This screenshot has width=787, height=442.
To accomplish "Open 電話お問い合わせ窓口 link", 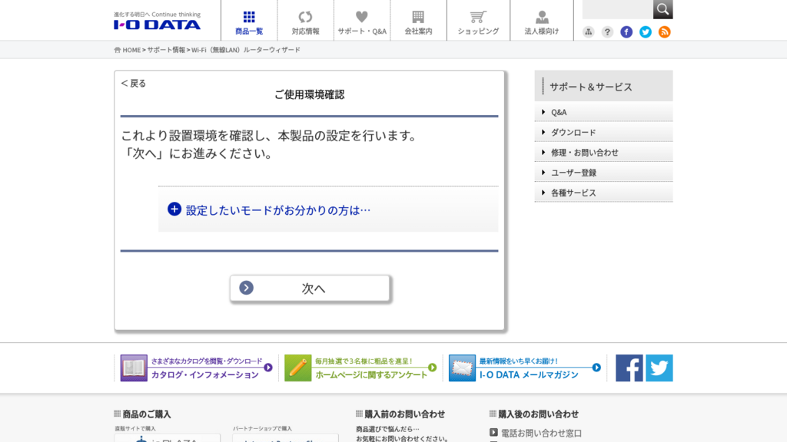I will pyautogui.click(x=541, y=433).
